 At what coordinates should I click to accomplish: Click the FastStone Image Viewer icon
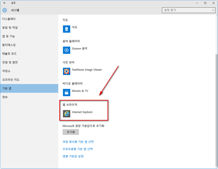pos(66,71)
